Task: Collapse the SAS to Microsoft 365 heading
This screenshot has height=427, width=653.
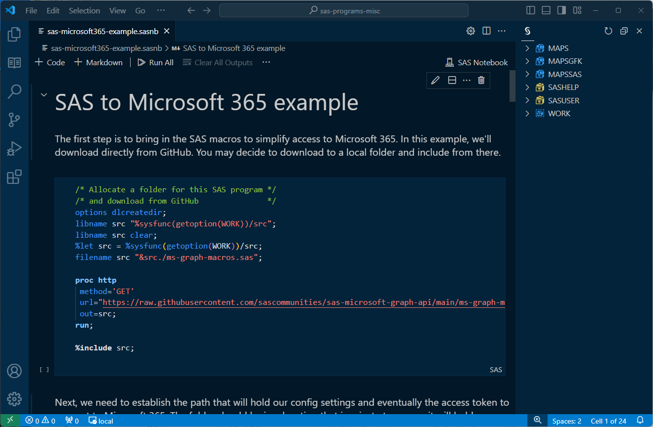Action: click(44, 95)
